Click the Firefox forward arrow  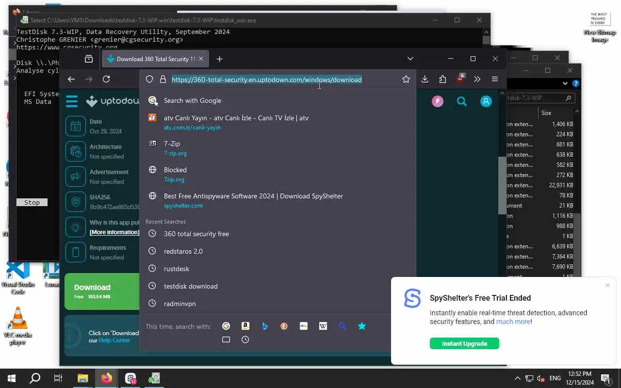point(89,79)
